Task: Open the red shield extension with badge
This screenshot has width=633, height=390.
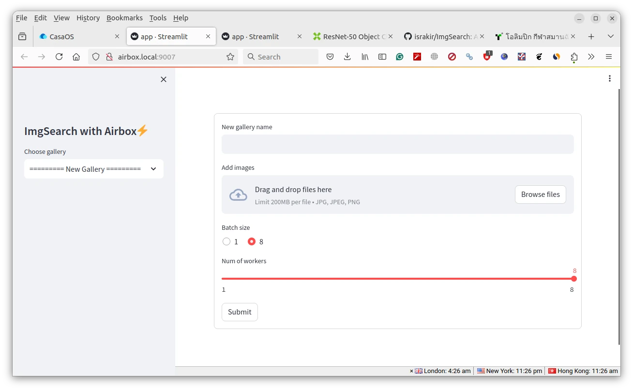Action: [x=487, y=56]
